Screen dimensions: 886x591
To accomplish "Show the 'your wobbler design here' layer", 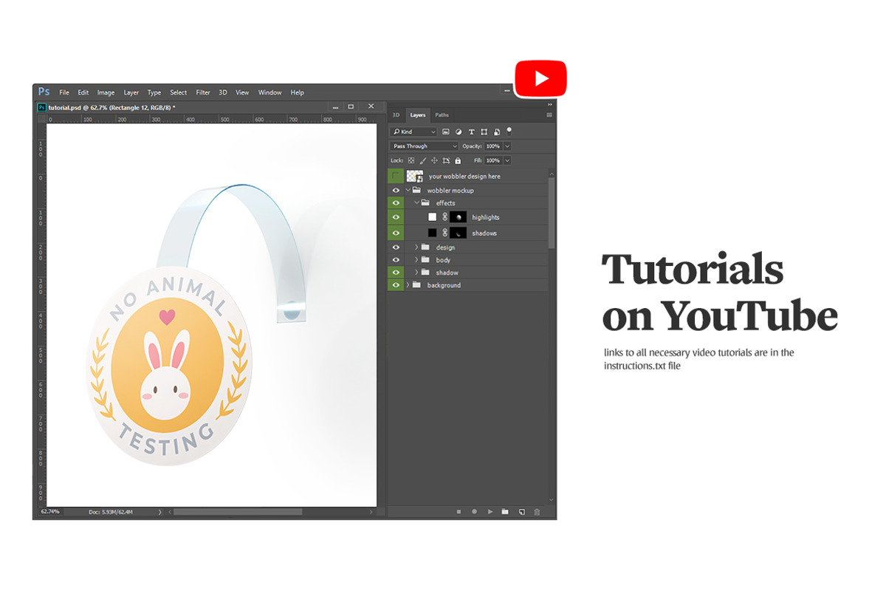I will point(396,176).
